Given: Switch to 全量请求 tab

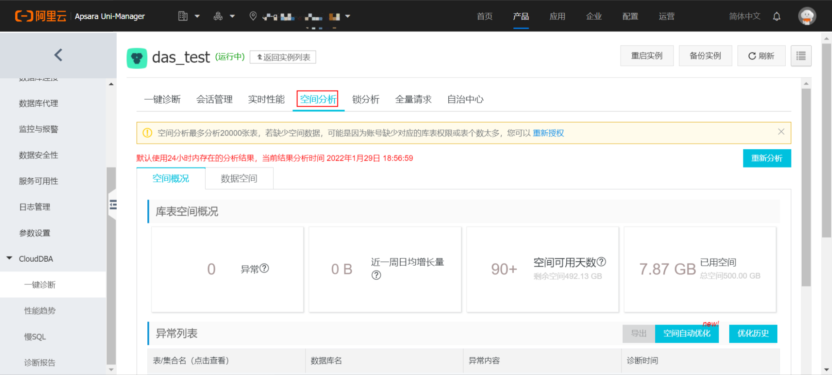Looking at the screenshot, I should [414, 99].
